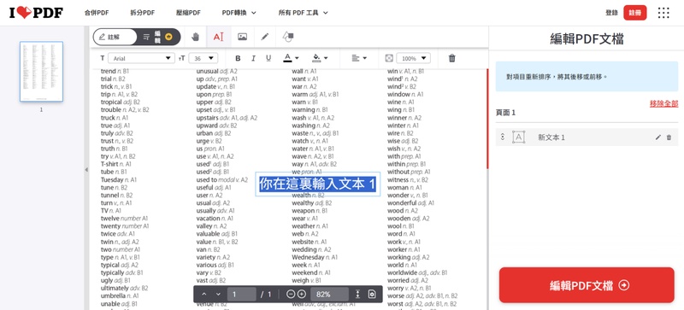Go to the iLovePDF logo home

pyautogui.click(x=36, y=13)
